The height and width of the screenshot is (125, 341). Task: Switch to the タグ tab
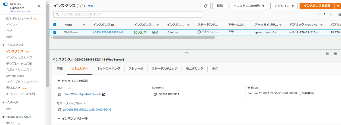click(x=215, y=68)
